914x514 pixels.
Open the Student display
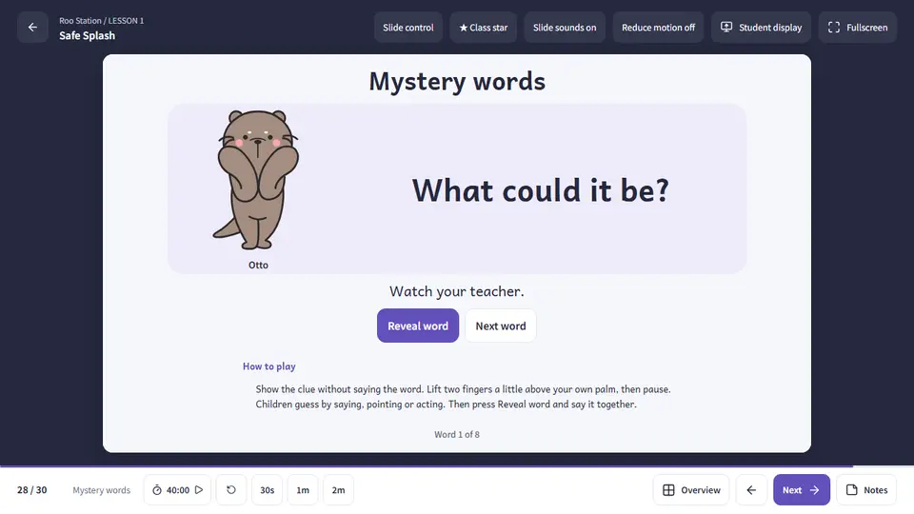point(761,28)
